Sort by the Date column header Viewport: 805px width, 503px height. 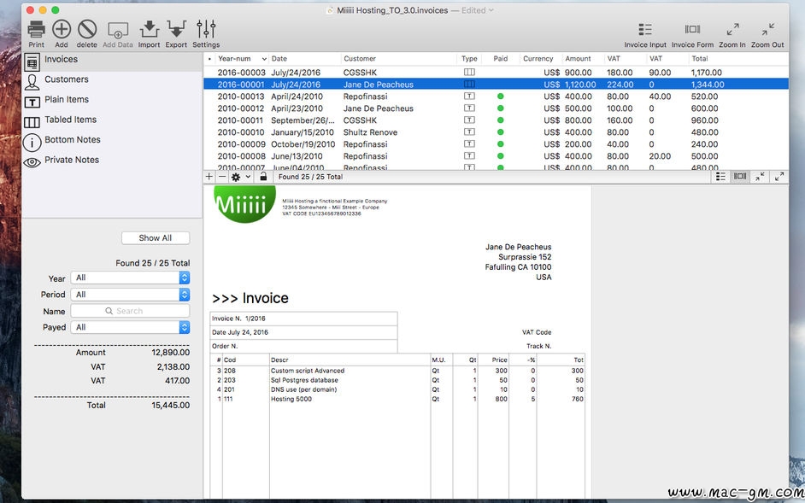[305, 59]
